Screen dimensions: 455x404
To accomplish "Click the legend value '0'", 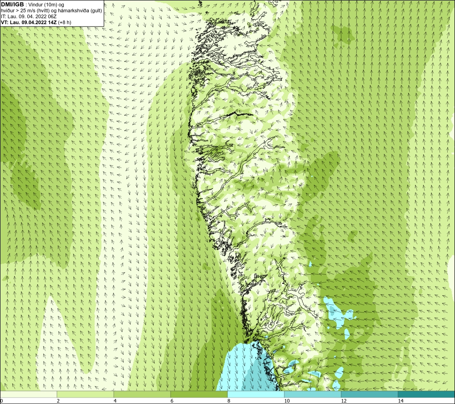I will click(x=1, y=401).
